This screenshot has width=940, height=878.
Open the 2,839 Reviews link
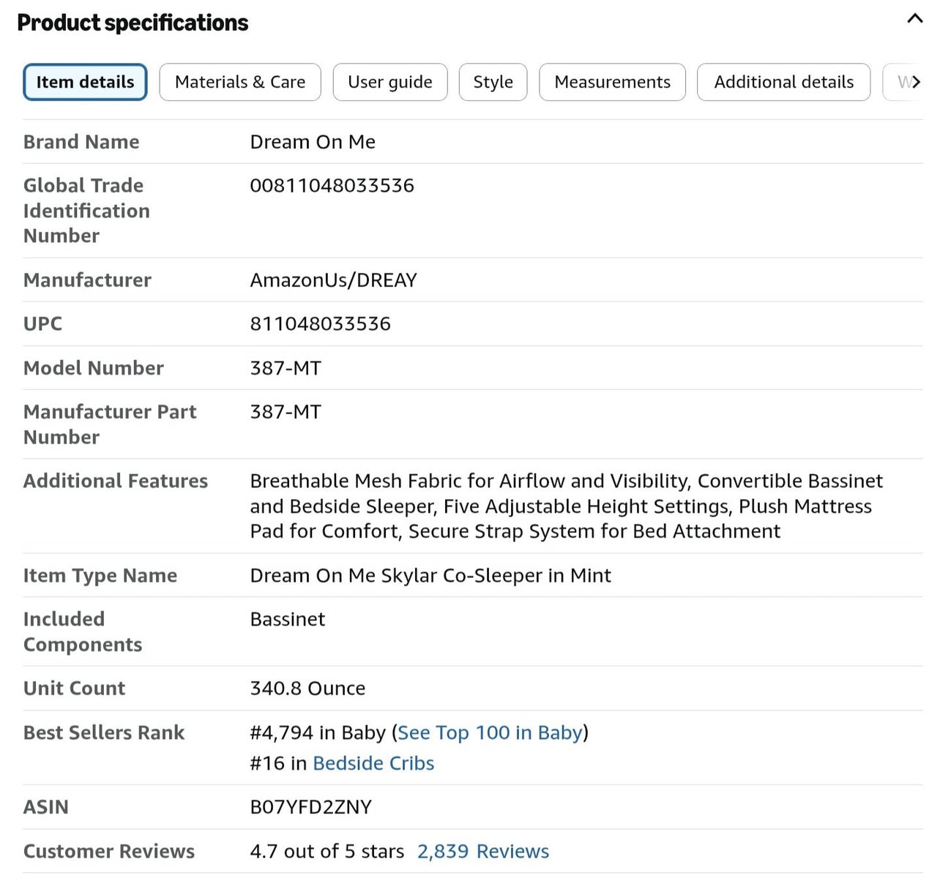click(x=483, y=851)
